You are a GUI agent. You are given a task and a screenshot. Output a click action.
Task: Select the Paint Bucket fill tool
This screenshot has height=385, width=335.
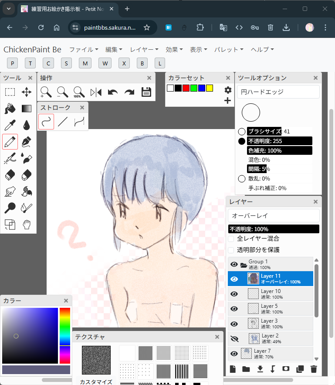pos(10,109)
